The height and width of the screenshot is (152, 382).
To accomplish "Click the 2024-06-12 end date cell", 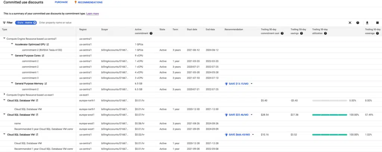I will [x=212, y=50].
